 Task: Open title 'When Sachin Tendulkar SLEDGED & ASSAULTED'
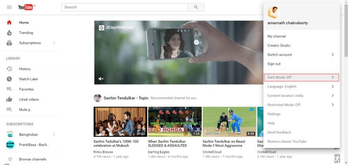tap(167, 143)
